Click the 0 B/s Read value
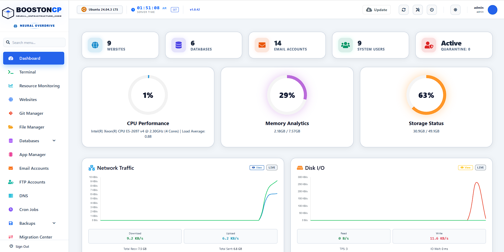This screenshot has height=252, width=504. click(x=344, y=239)
